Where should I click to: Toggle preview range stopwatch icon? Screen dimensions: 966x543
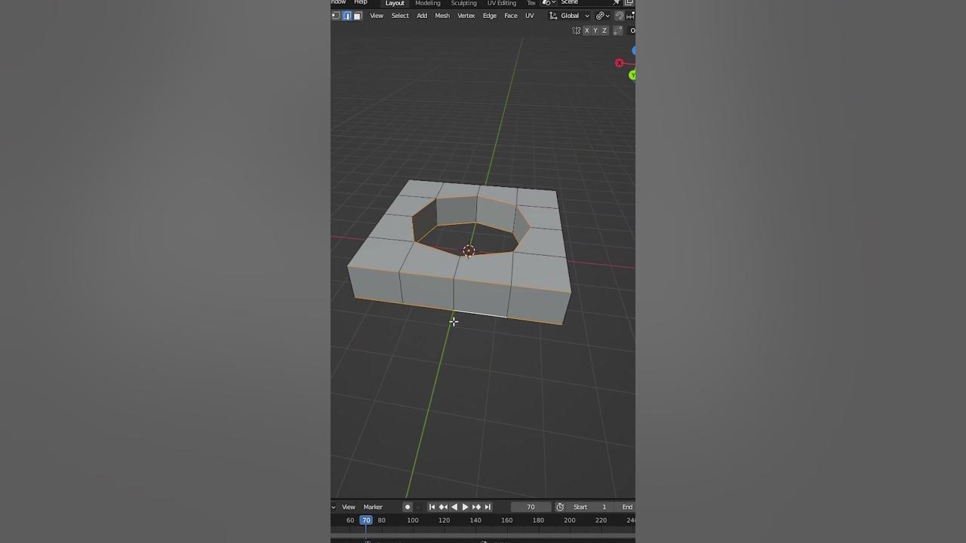coord(560,507)
